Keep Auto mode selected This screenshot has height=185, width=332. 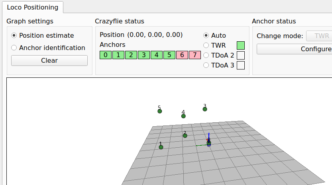(206, 35)
